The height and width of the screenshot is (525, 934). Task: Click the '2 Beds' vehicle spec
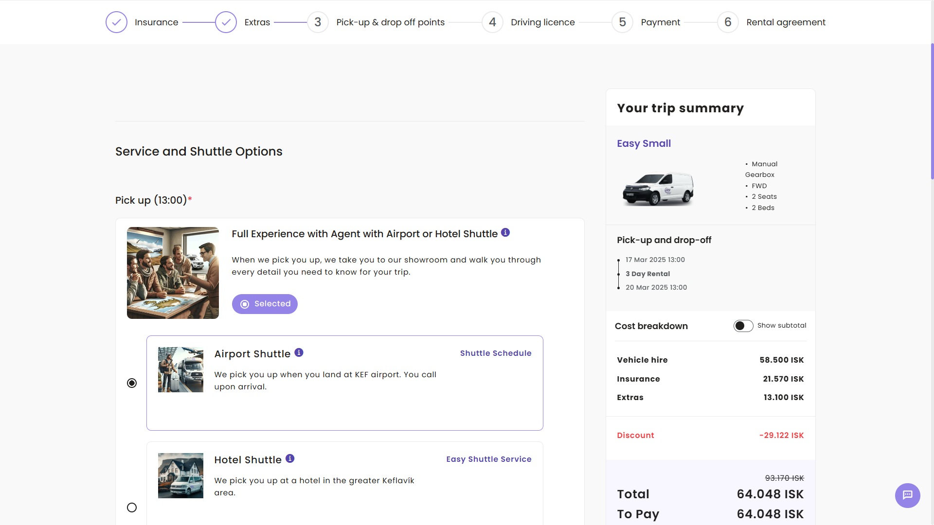763,208
